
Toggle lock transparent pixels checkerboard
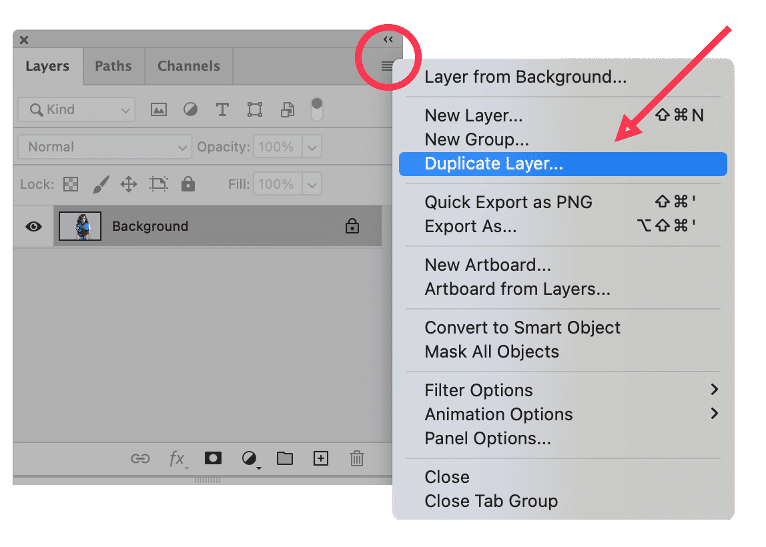click(70, 184)
